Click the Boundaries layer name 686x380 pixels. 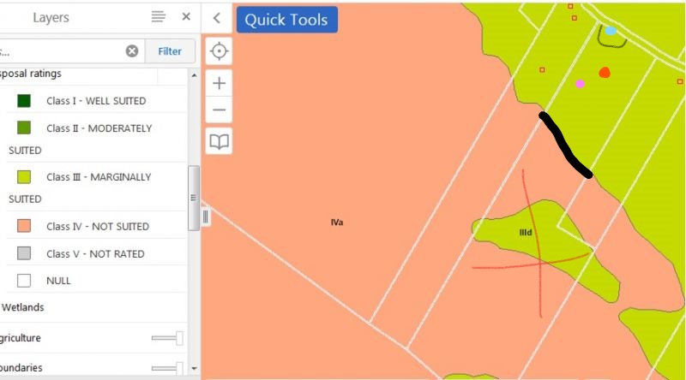[21, 368]
